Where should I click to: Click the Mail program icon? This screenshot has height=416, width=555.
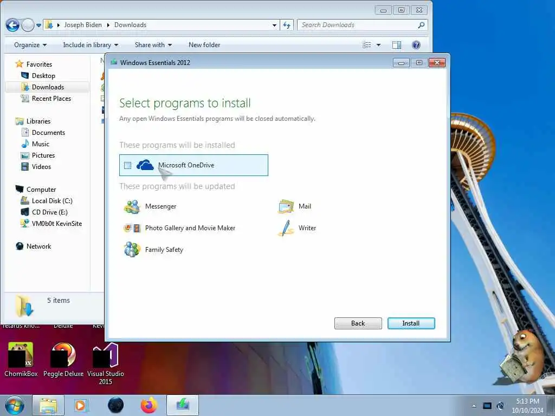tap(286, 206)
